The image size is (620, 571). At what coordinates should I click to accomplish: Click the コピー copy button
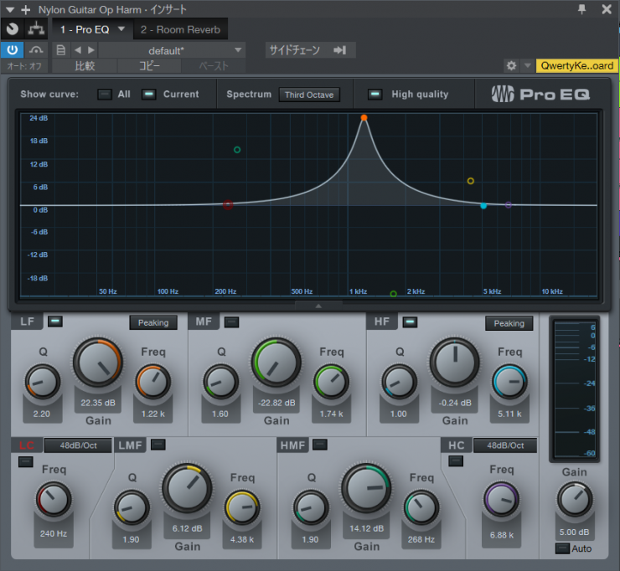tap(149, 66)
